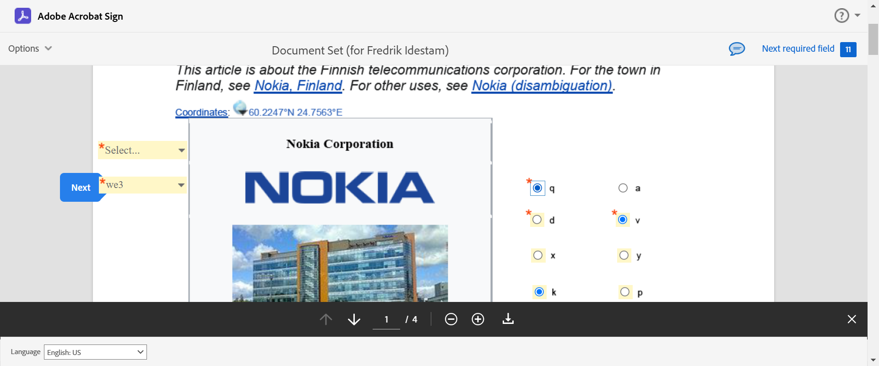Select radio button labeled a
Image resolution: width=879 pixels, height=366 pixels.
coord(623,188)
